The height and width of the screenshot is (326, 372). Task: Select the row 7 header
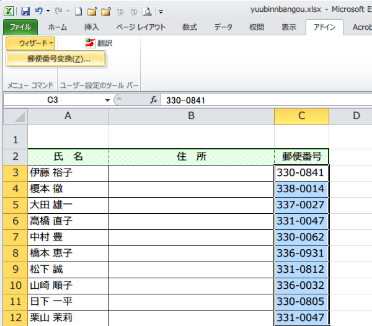[15, 237]
